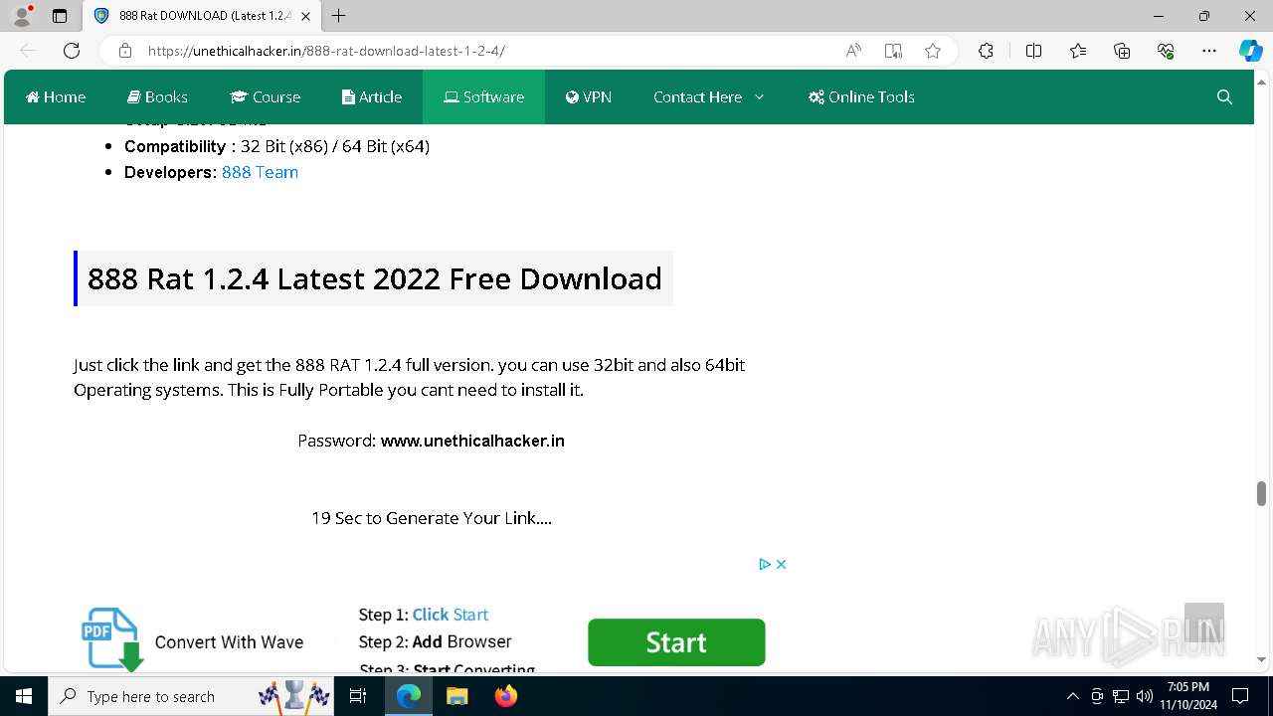Screen dimensions: 1273x716
Task: Click the Generate Your Link countdown text
Action: pos(432,518)
